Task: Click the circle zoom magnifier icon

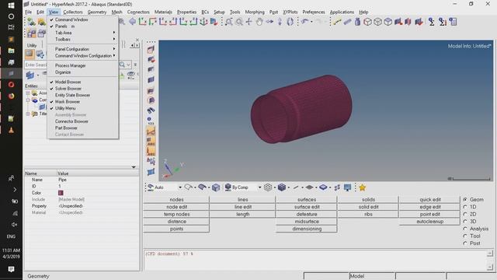Action: (239, 22)
